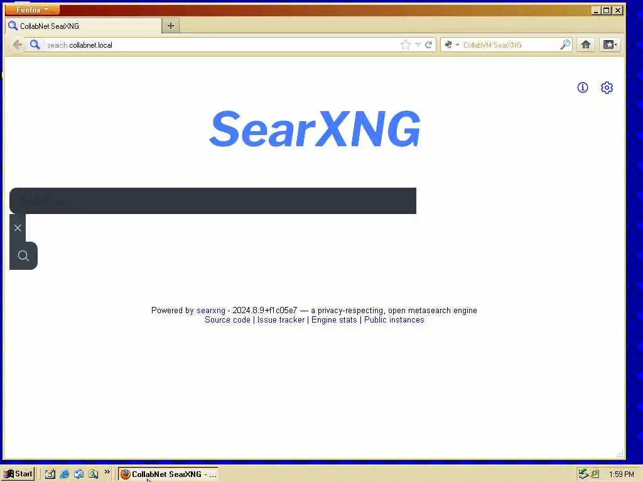Open the Issue tracker link
The image size is (643, 482).
[281, 319]
